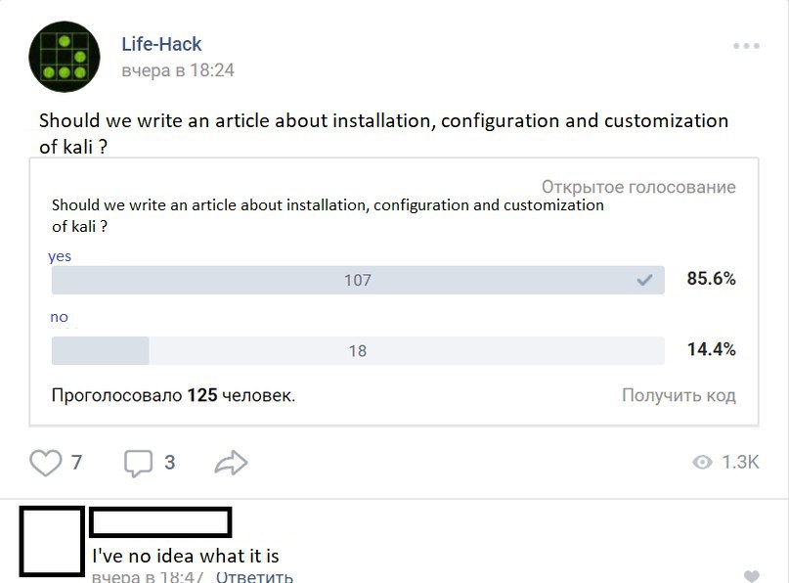Click the share arrow icon
The image size is (789, 583).
231,463
